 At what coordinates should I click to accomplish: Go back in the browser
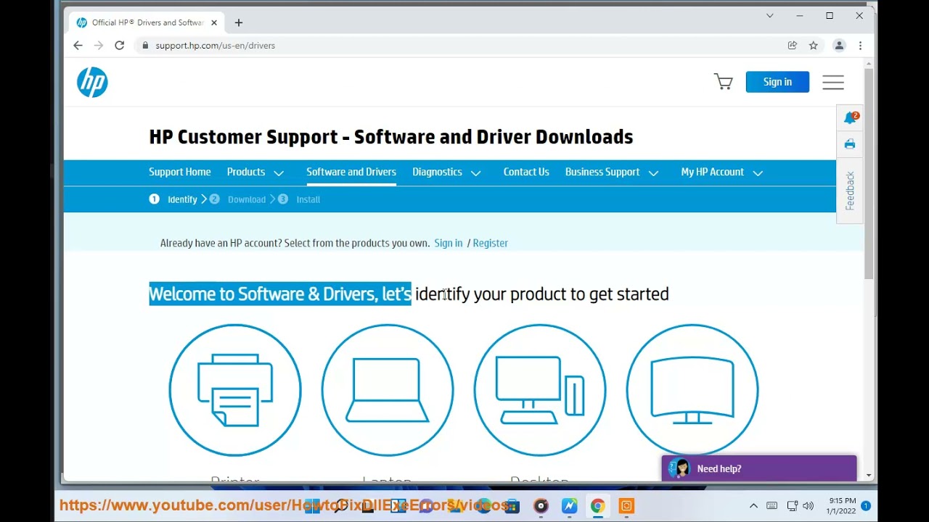pyautogui.click(x=78, y=45)
